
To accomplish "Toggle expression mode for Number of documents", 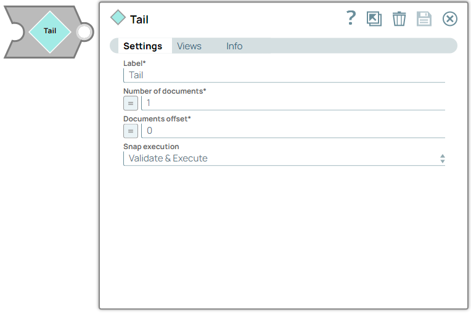I will (131, 103).
